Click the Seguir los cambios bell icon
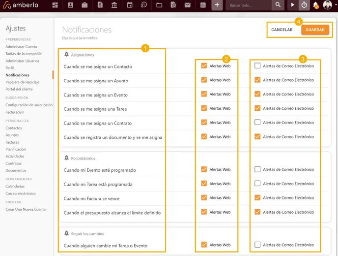 click(67, 233)
